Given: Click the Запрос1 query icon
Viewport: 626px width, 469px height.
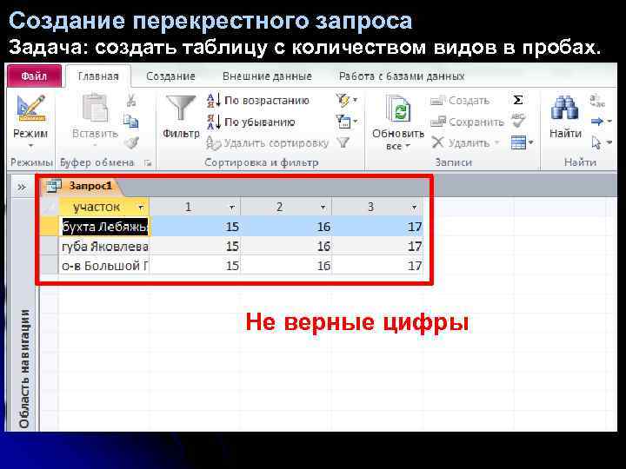Looking at the screenshot, I should click(54, 186).
